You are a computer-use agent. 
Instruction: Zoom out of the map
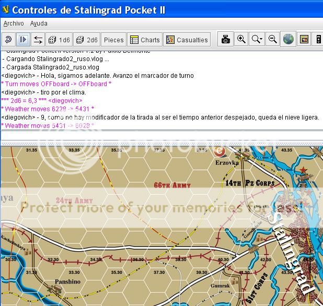pos(272,39)
